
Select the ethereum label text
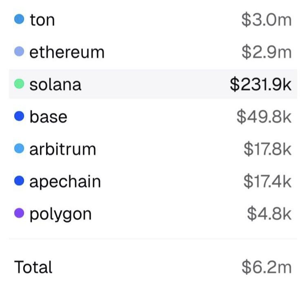pyautogui.click(x=67, y=52)
